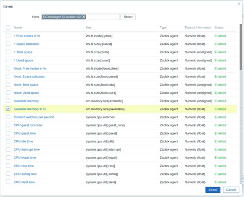Image resolution: width=244 pixels, height=197 pixels.
Task: Open the 'CPU softirq time' link
Action: point(25,174)
